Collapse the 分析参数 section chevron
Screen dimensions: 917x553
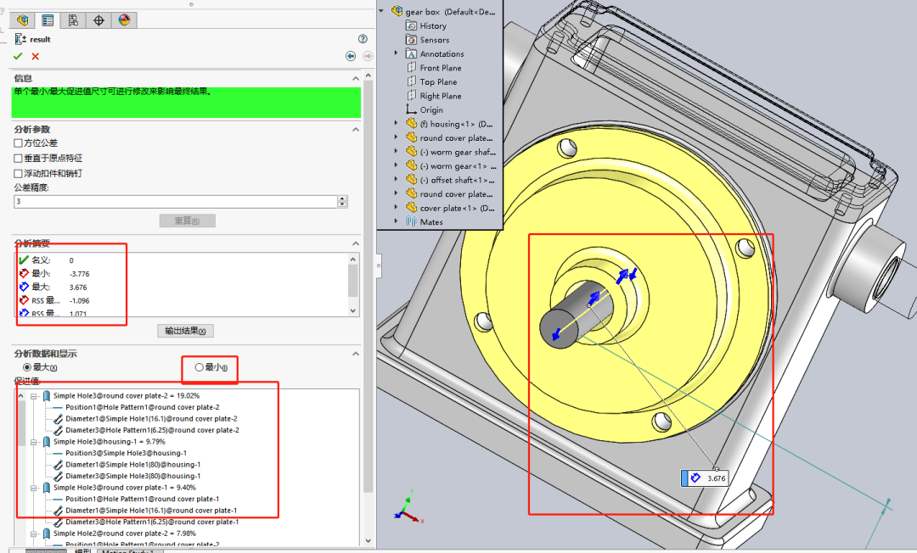coord(357,129)
